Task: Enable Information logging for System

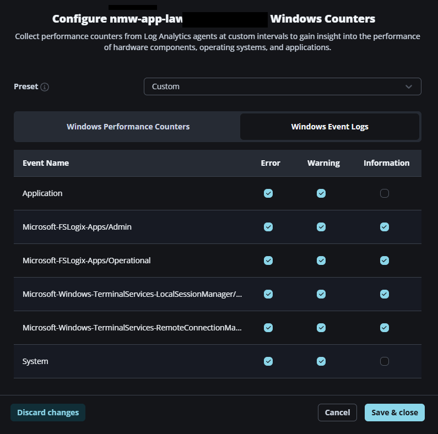Action: pyautogui.click(x=385, y=361)
